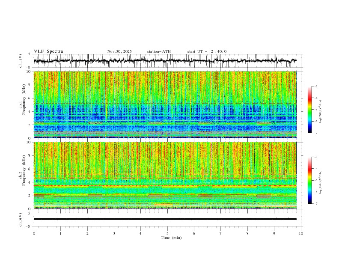The width and height of the screenshot is (339, 262).
Task: Click the "ch.1(V)" waveform axis label
Action: point(21,61)
